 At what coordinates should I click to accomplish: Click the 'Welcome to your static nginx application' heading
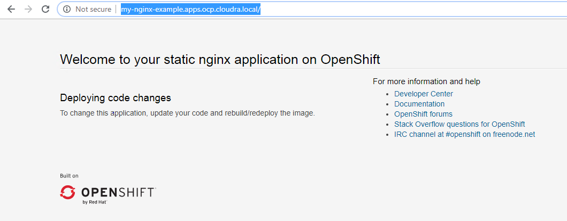pos(220,60)
